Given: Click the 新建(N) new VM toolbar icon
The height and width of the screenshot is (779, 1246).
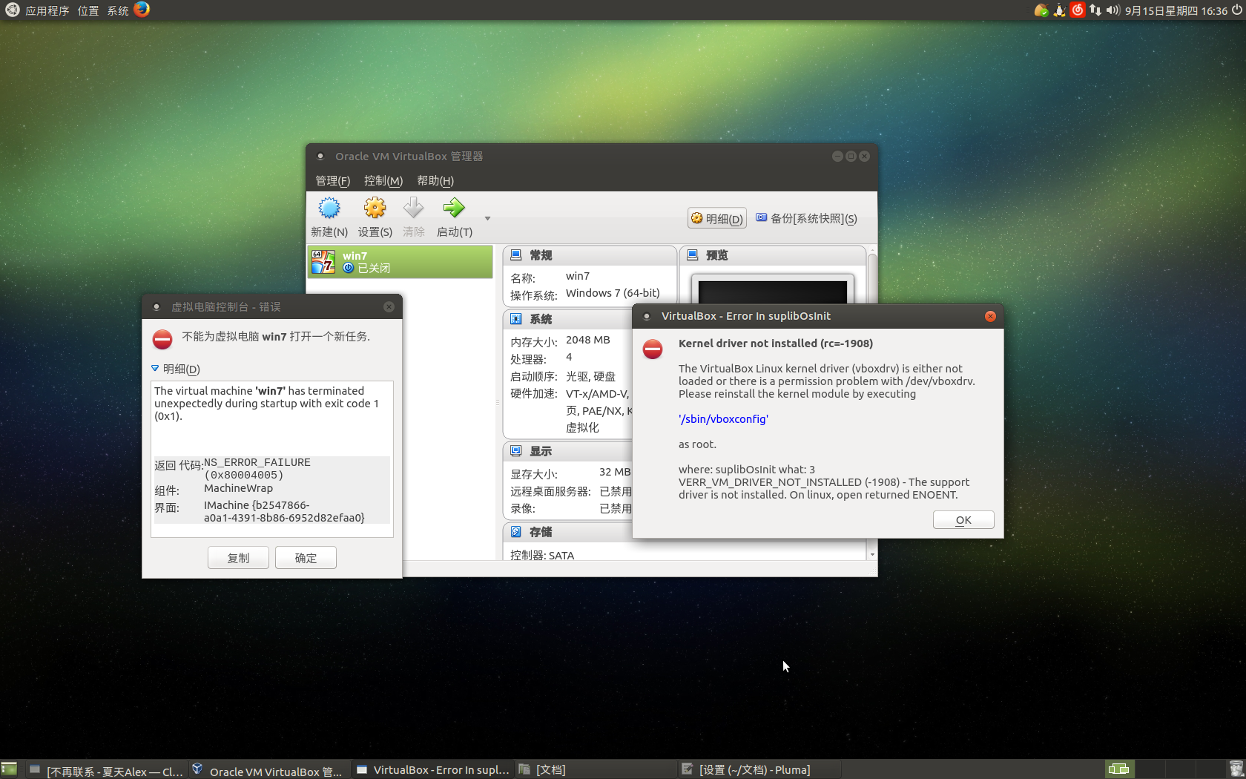Looking at the screenshot, I should (x=329, y=208).
